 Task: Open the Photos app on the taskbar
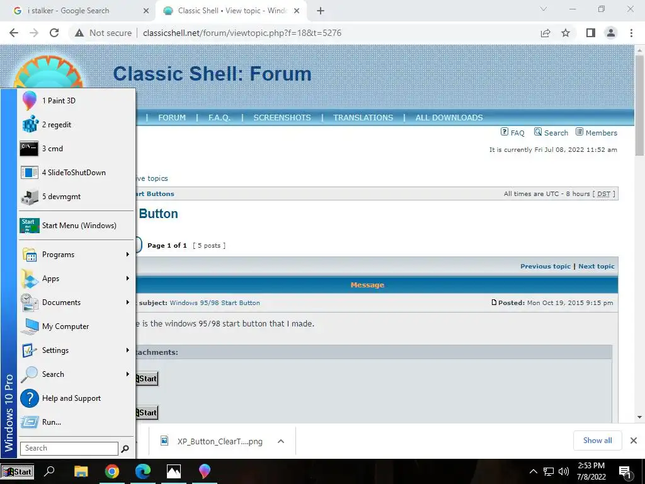(x=174, y=471)
